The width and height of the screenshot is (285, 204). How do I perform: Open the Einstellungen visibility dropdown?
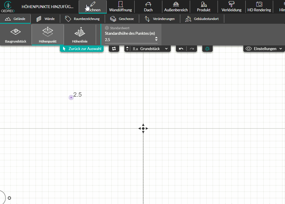264,49
